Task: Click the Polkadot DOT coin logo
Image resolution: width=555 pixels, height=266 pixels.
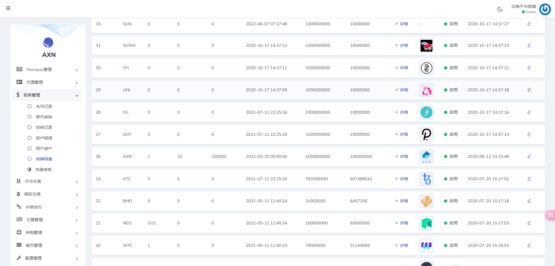Action: coord(426,135)
